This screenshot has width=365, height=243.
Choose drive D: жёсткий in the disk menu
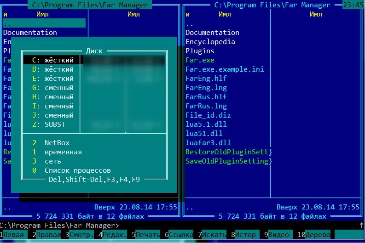pos(94,69)
